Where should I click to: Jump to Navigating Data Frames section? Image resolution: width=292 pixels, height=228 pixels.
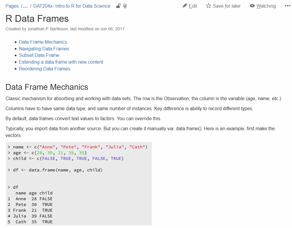[x=44, y=49]
